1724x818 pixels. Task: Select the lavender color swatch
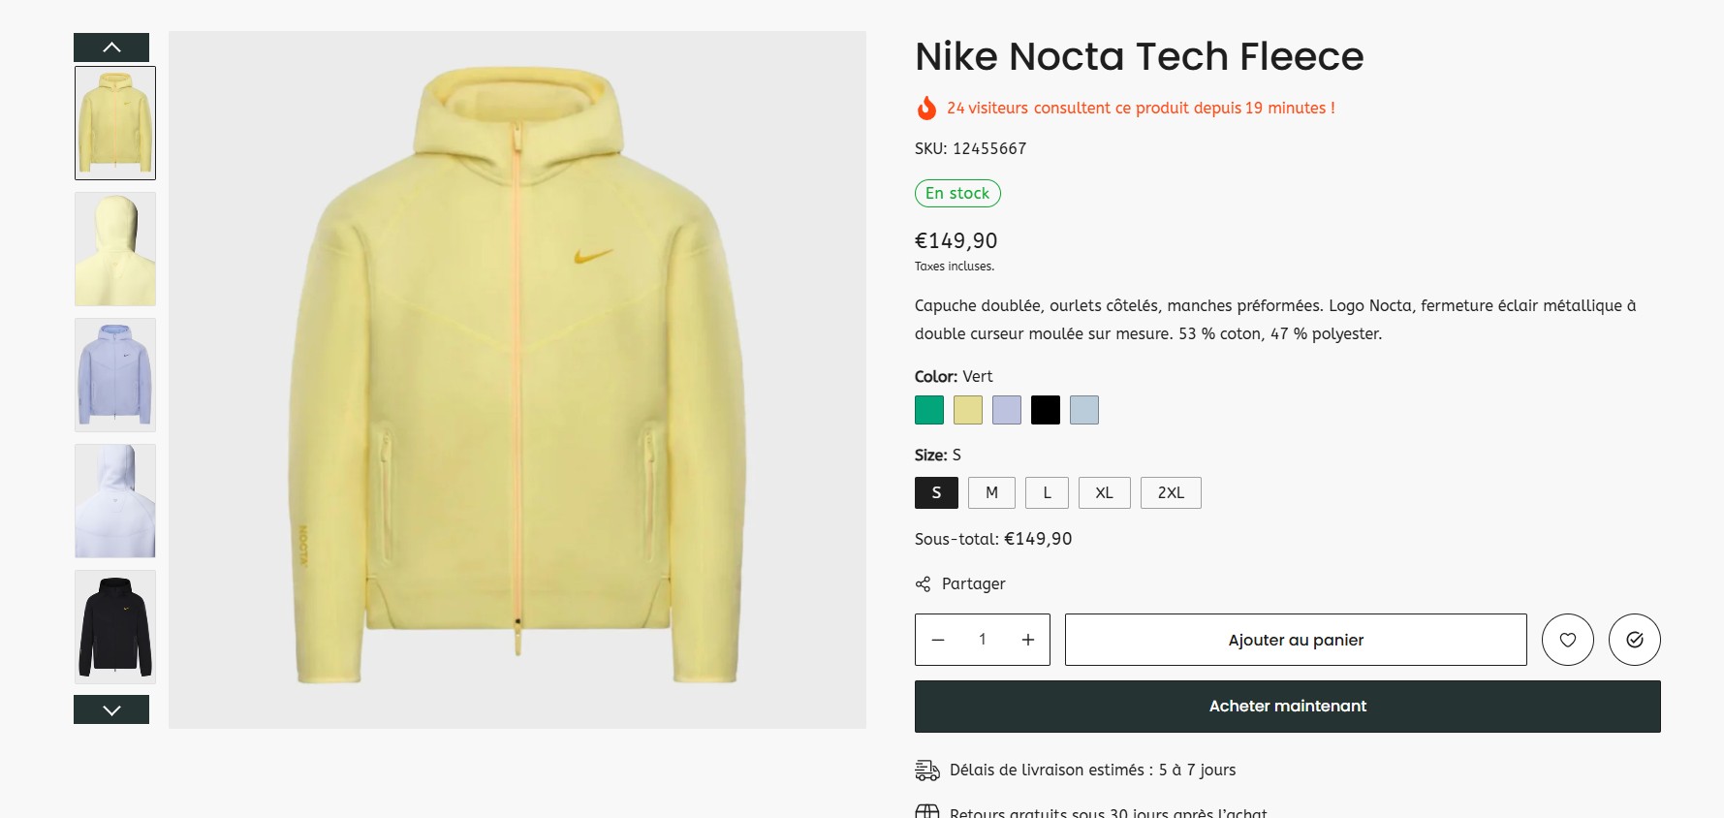pyautogui.click(x=1007, y=410)
